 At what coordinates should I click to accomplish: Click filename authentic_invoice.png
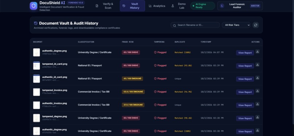54,103
